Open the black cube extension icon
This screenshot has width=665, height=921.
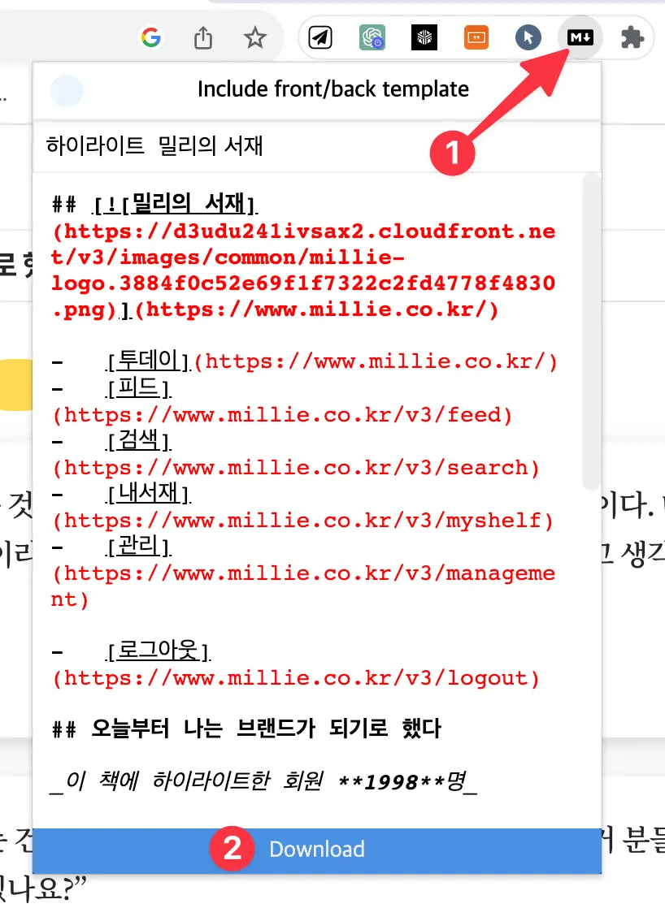pyautogui.click(x=424, y=37)
